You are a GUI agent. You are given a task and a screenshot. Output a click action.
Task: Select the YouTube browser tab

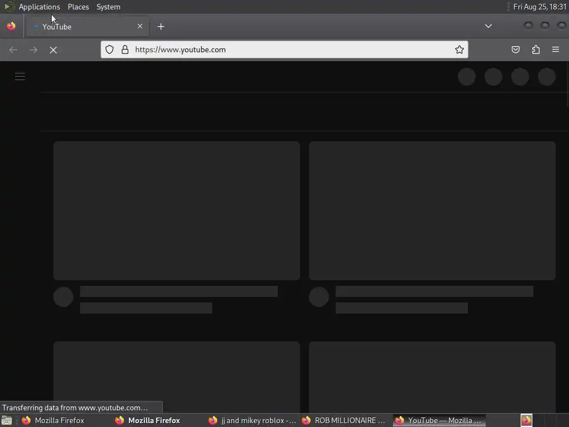(87, 27)
